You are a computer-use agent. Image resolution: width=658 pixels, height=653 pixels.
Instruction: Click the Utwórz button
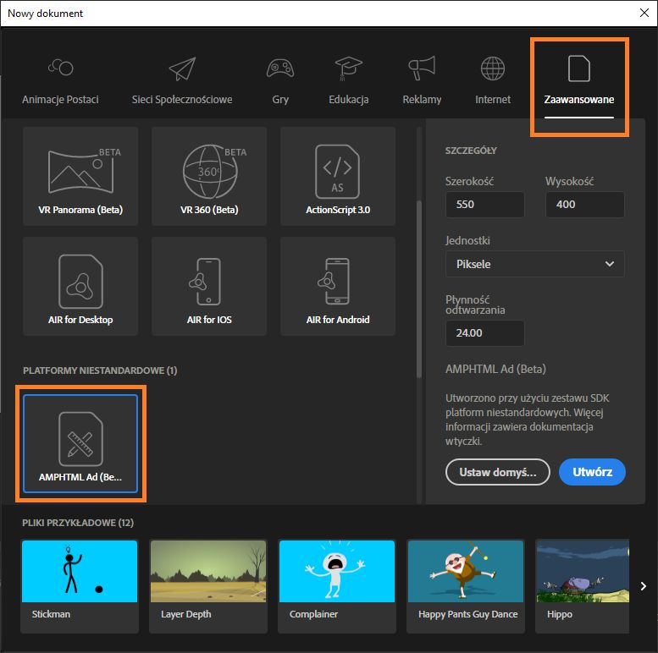592,472
